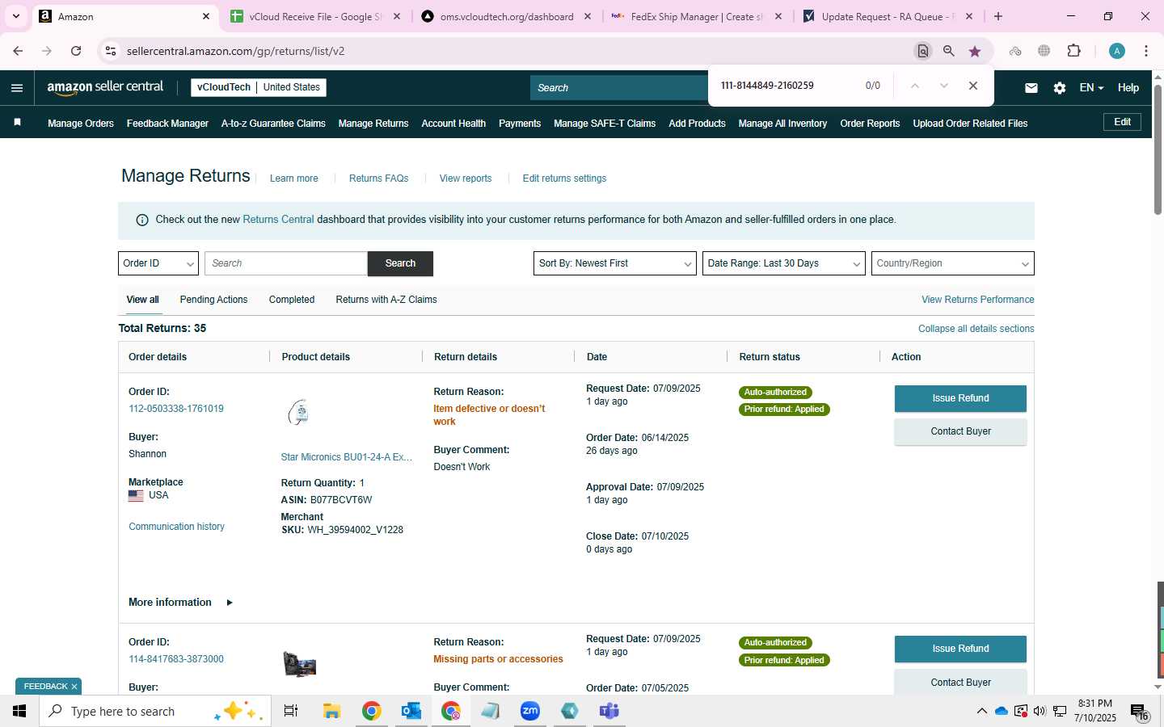Viewport: 1164px width, 727px height.
Task: Open Feedback Manager menu item
Action: click(167, 124)
